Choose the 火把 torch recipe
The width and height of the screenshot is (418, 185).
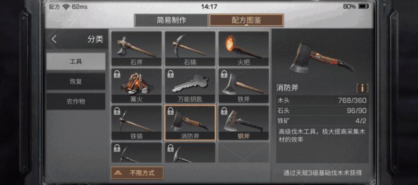click(x=244, y=49)
